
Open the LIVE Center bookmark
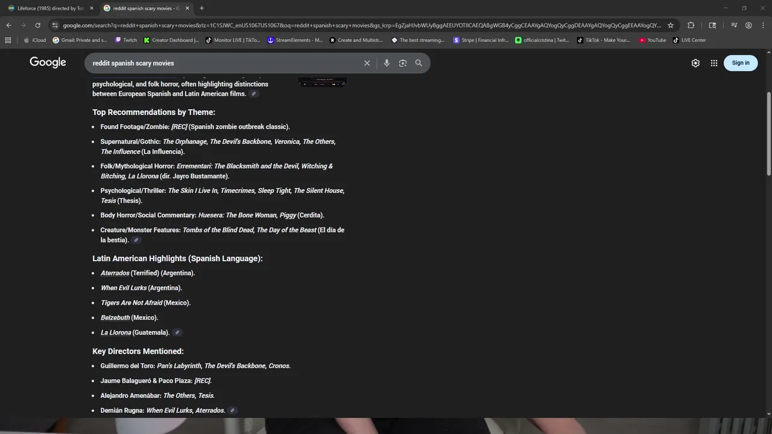pos(689,40)
